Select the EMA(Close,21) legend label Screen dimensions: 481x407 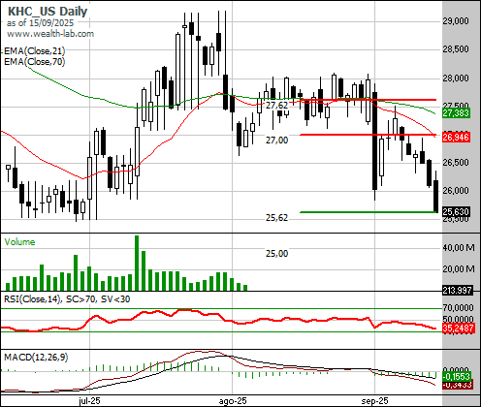35,51
